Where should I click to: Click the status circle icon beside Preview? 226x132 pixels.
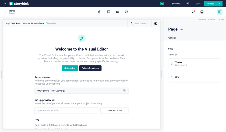click(x=188, y=4)
